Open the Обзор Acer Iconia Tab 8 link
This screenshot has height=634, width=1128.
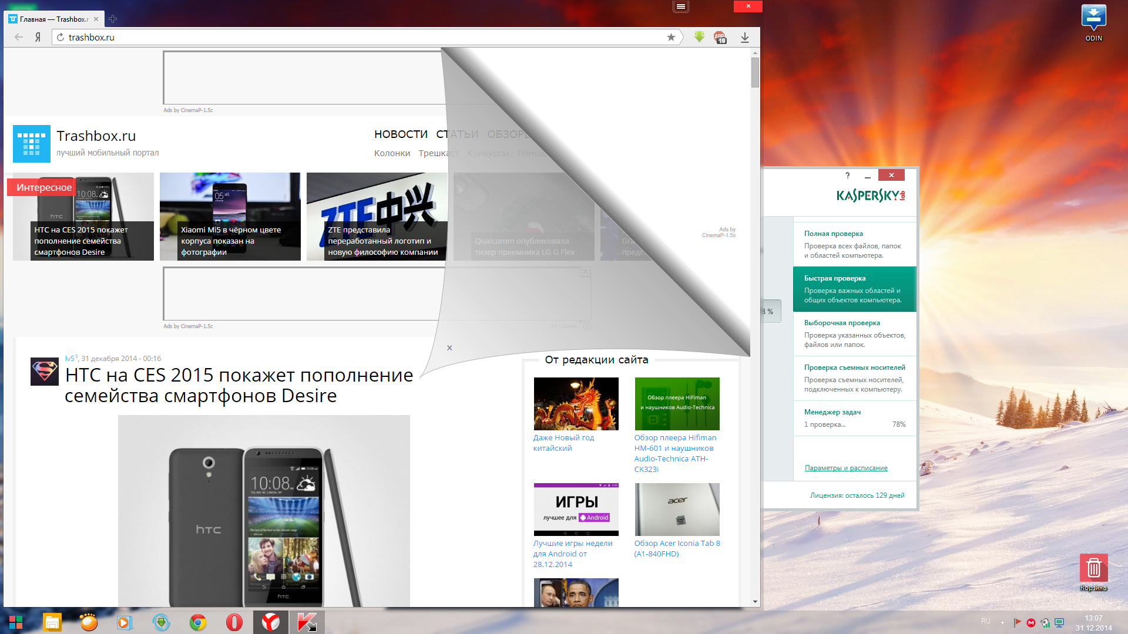point(677,548)
